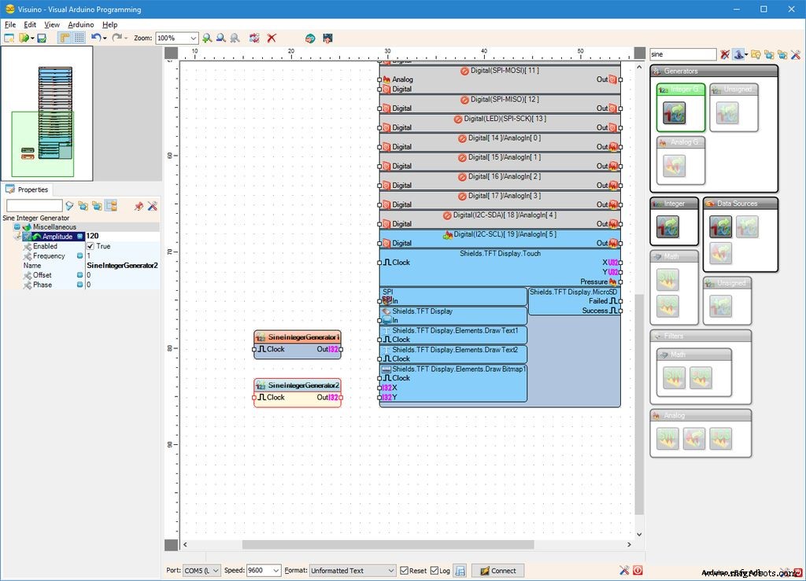Toggle the Log checkbox in the bottom bar

(x=433, y=570)
